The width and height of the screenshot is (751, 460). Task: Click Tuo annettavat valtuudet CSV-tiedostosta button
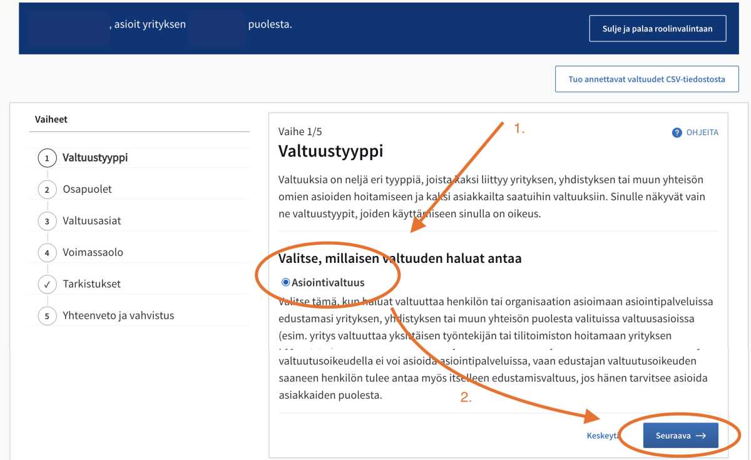tap(647, 79)
